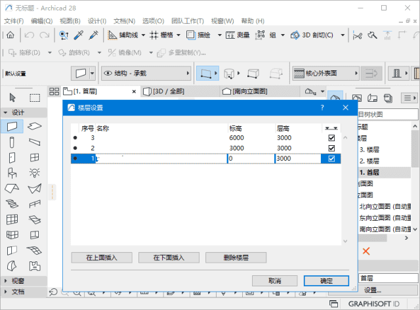Click the Object chair tool
Screen dimensions: 420x310
pyautogui.click(x=12, y=173)
